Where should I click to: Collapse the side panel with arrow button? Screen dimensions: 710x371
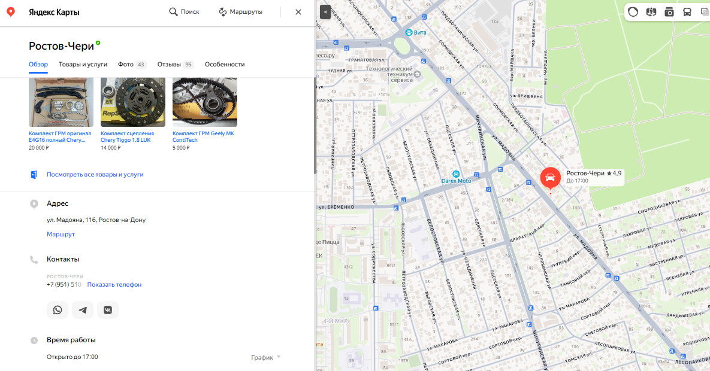tap(325, 12)
